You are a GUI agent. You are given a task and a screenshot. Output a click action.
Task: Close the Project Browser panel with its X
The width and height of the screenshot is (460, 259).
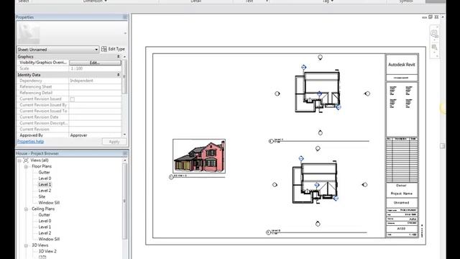click(x=125, y=153)
